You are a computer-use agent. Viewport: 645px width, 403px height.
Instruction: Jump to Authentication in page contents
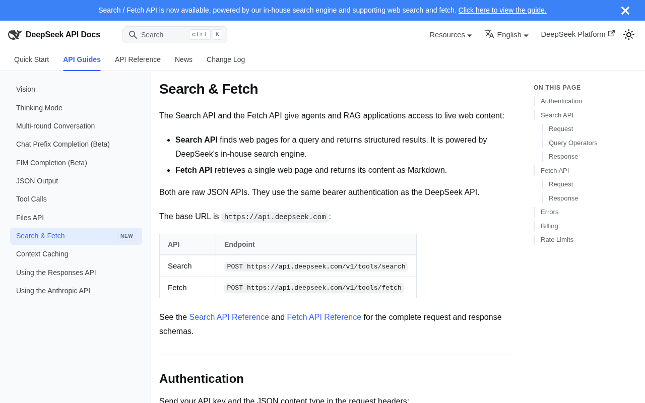pos(561,101)
